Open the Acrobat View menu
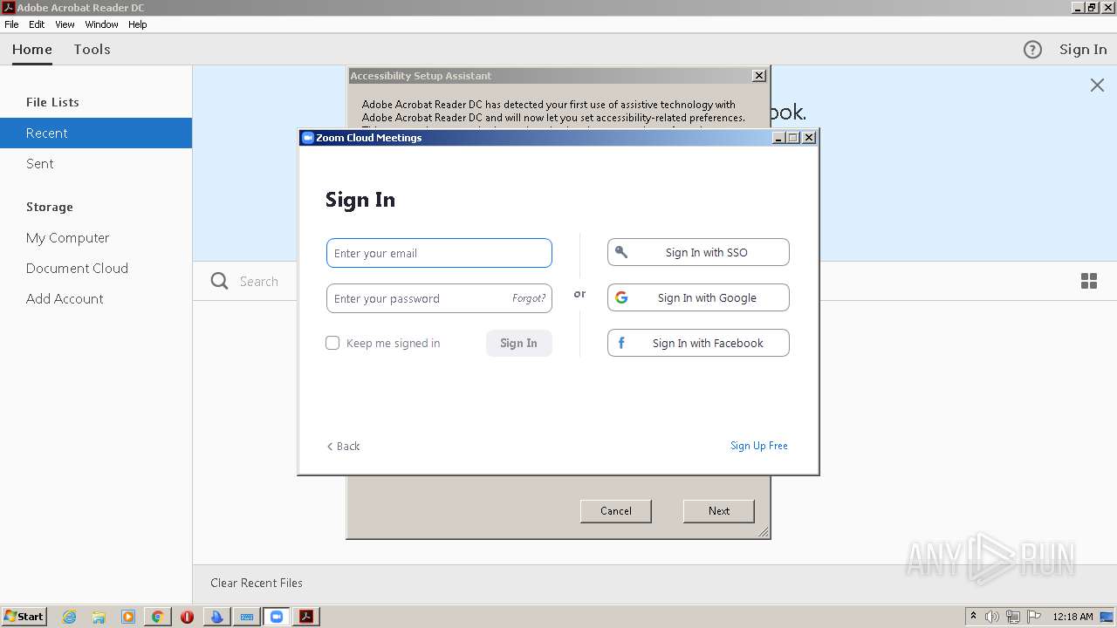1117x628 pixels. 65,24
